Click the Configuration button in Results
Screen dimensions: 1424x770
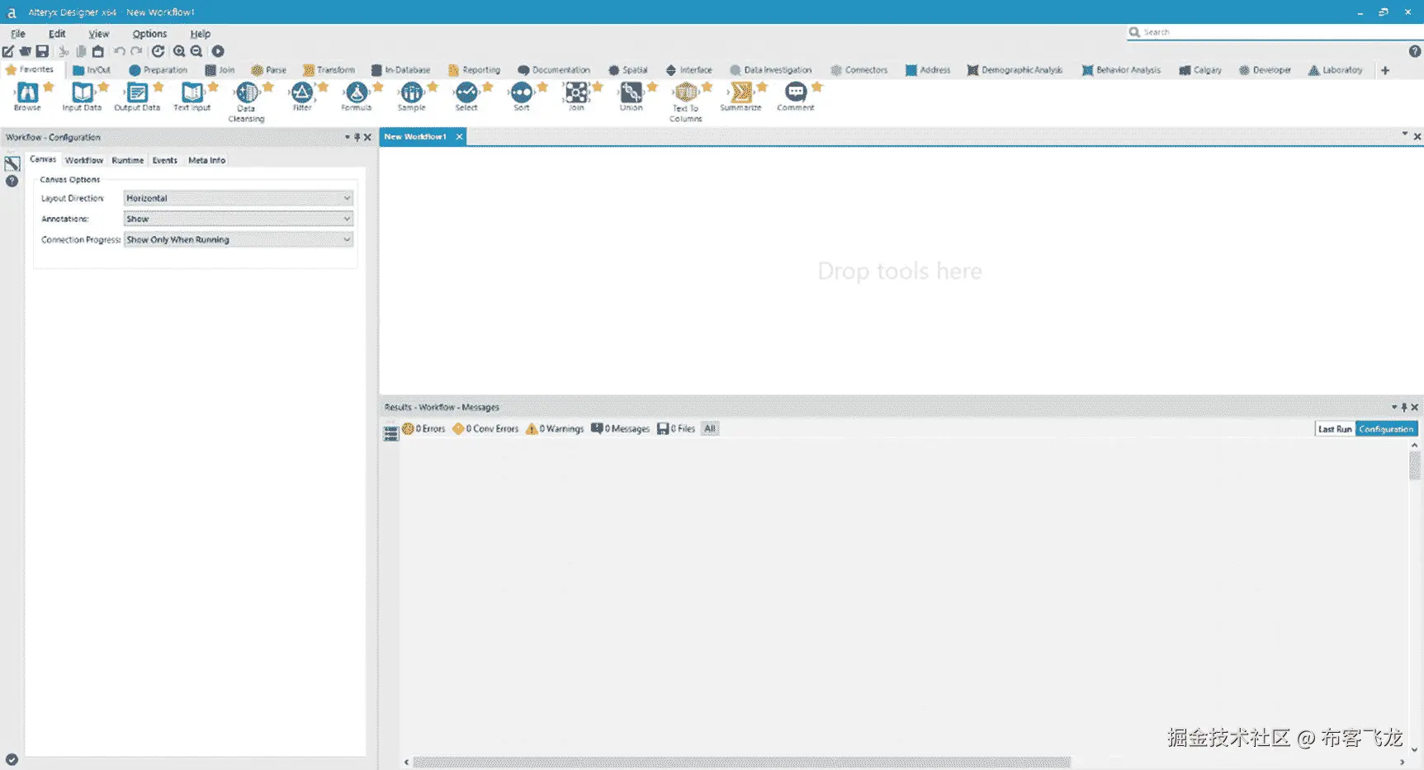pos(1386,429)
